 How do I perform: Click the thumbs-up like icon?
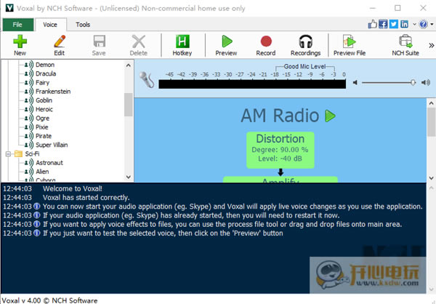pos(372,24)
